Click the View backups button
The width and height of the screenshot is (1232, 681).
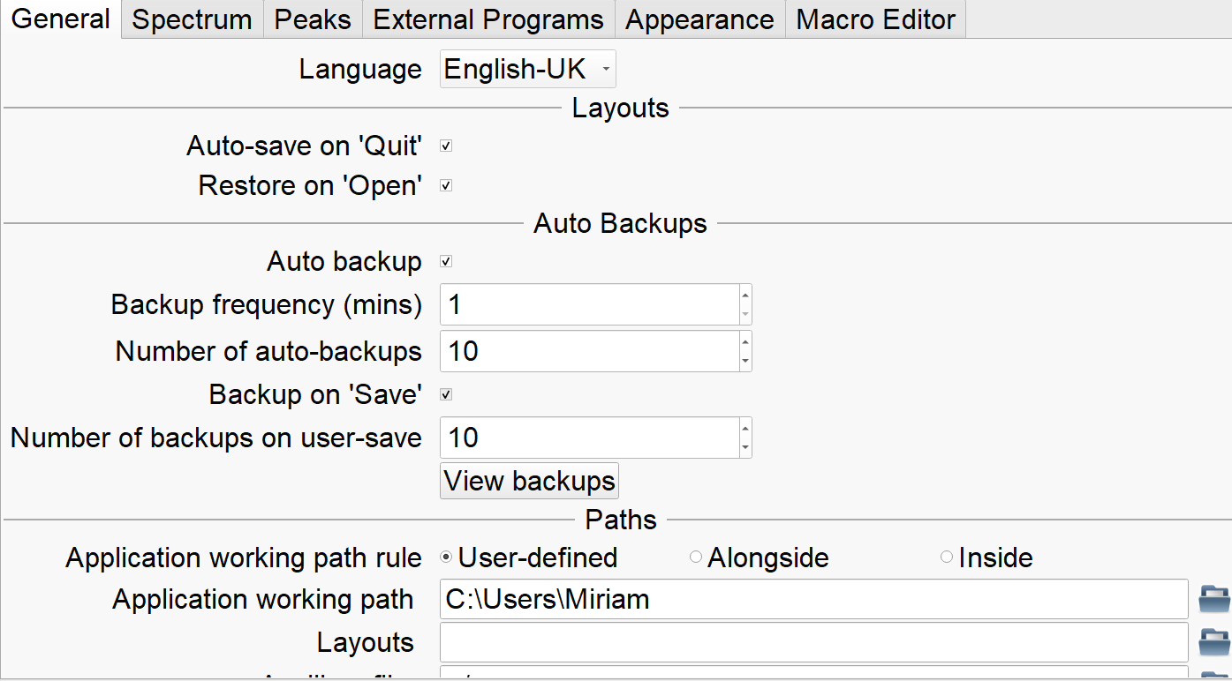point(529,481)
